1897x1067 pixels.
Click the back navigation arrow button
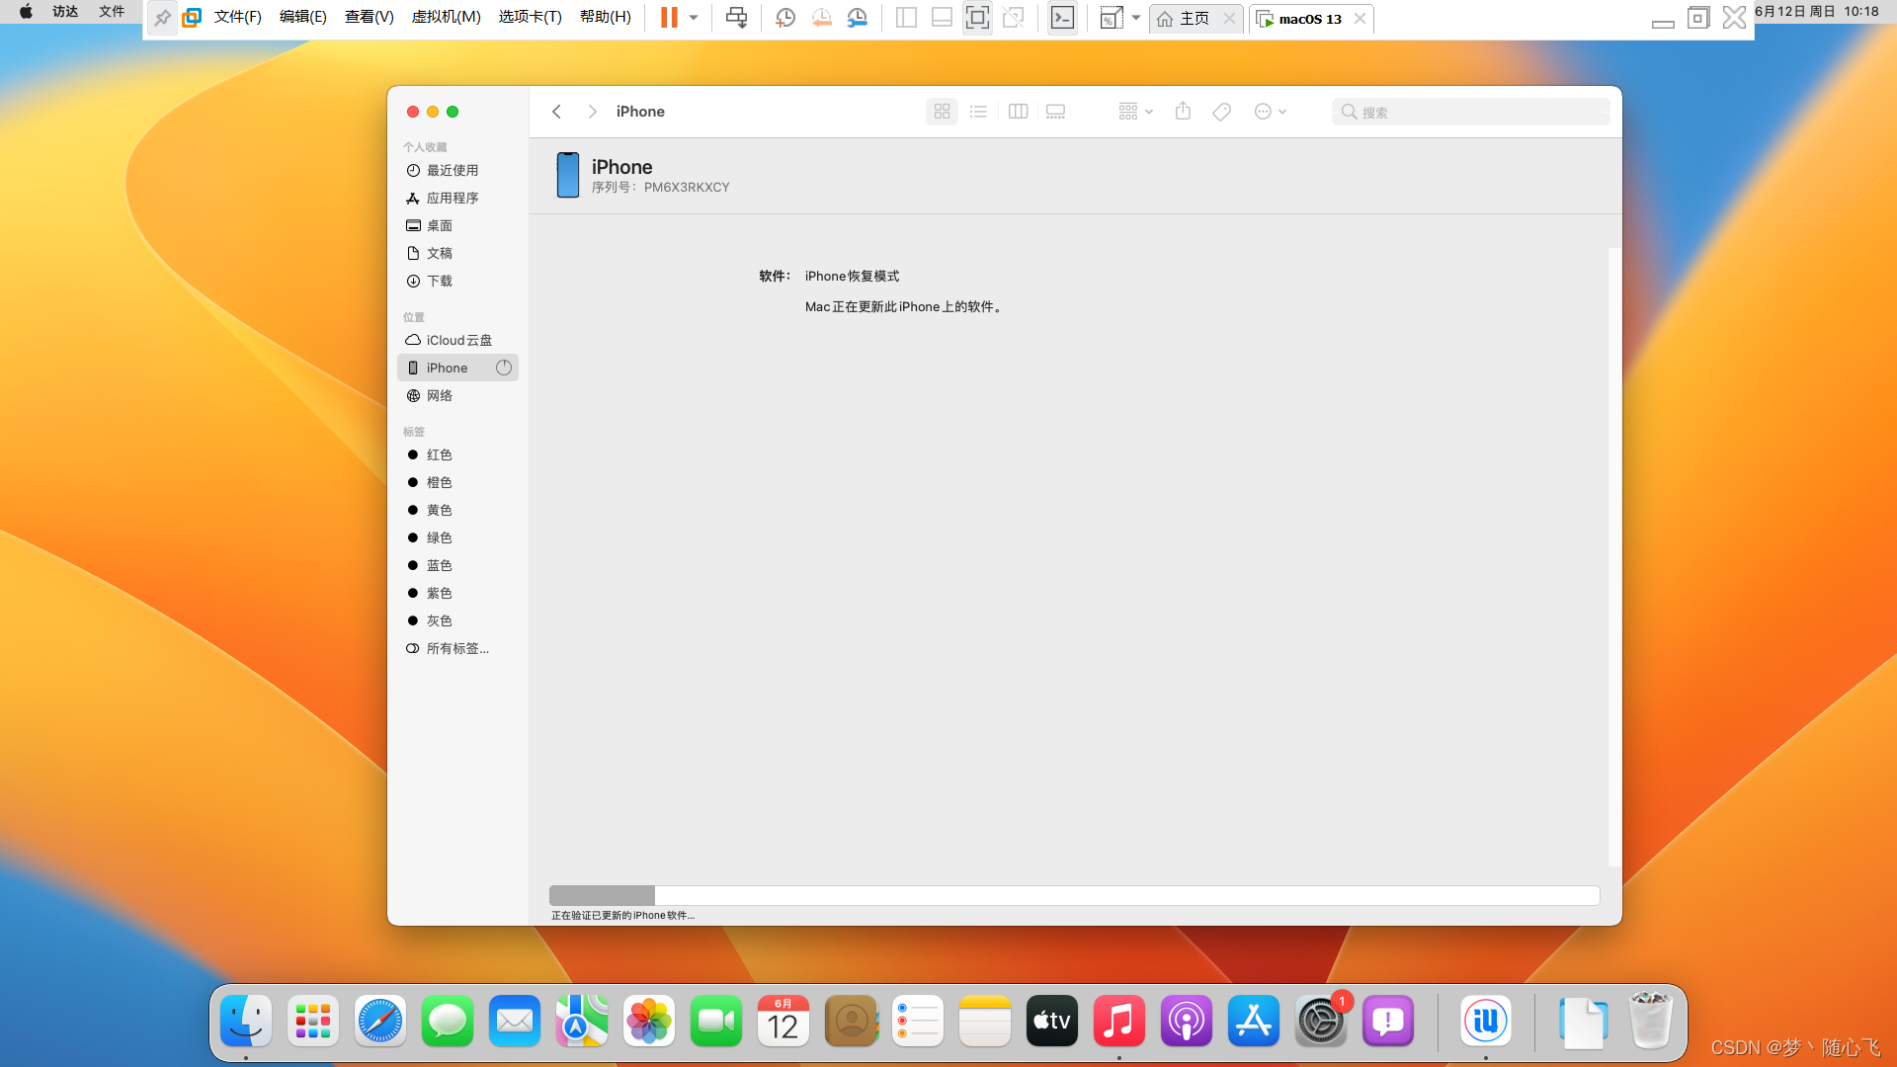557,111
